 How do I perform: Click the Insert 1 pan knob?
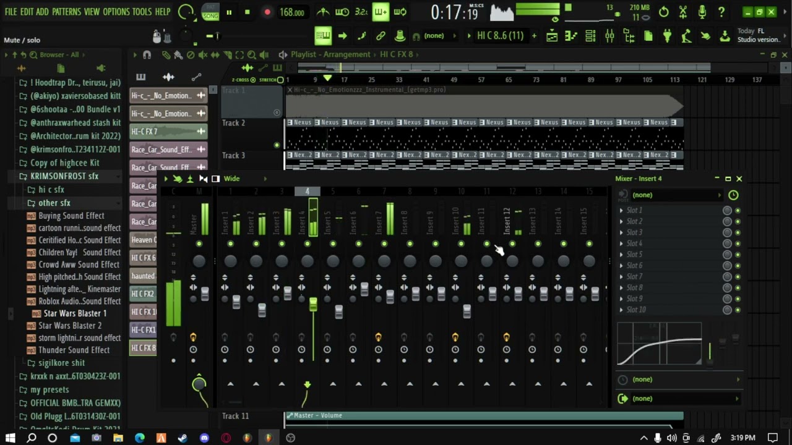pos(231,261)
